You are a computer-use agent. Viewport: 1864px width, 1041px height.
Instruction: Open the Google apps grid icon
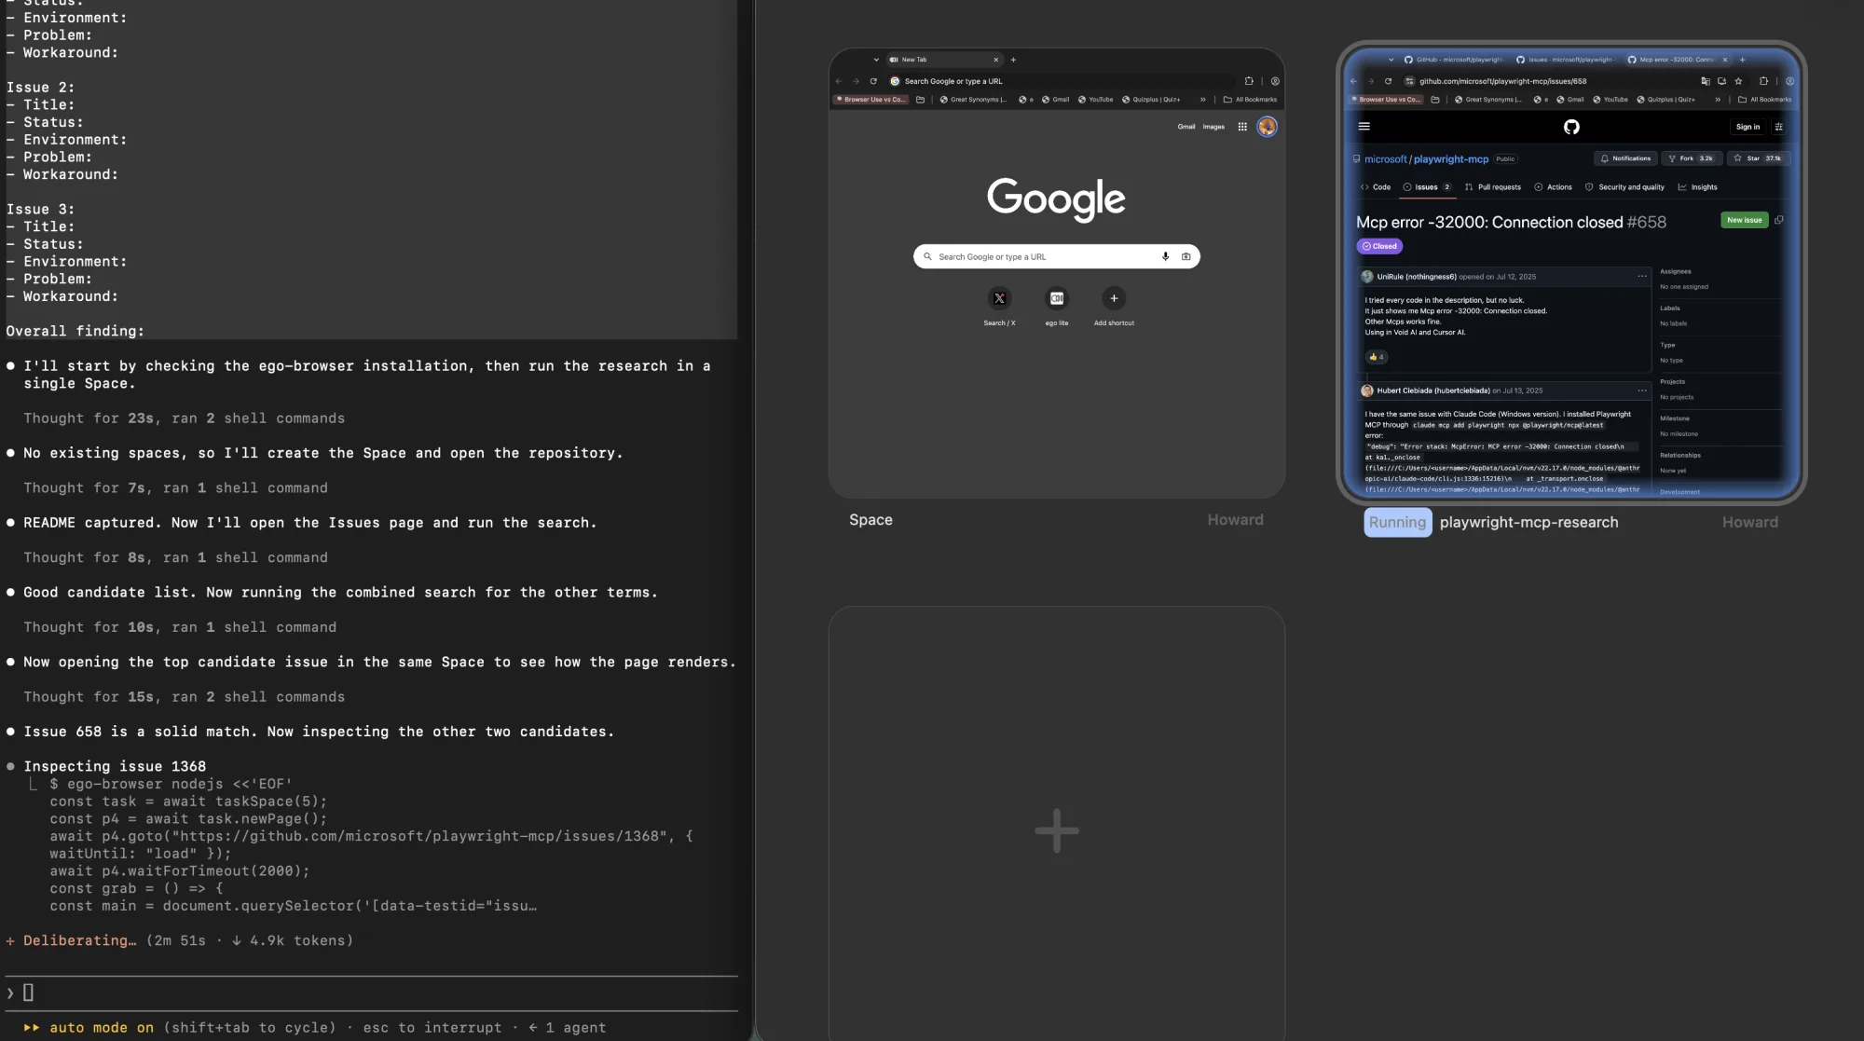coord(1242,127)
